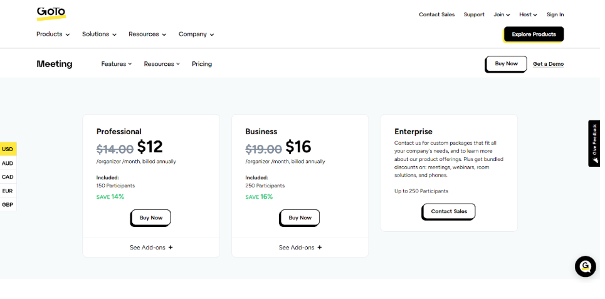Click SAVE 16% label
This screenshot has width=605, height=299.
pos(259,197)
